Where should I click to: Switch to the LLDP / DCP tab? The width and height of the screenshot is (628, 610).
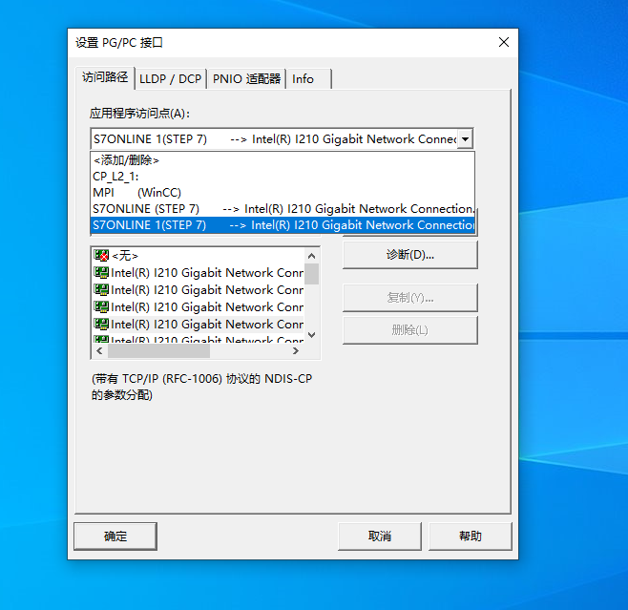click(x=170, y=79)
